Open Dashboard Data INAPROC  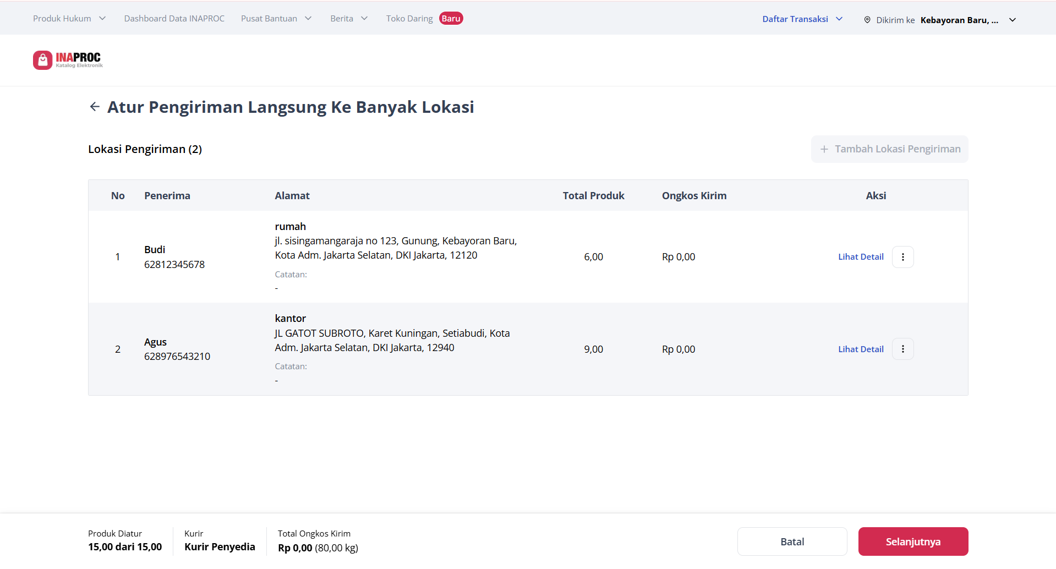[174, 19]
